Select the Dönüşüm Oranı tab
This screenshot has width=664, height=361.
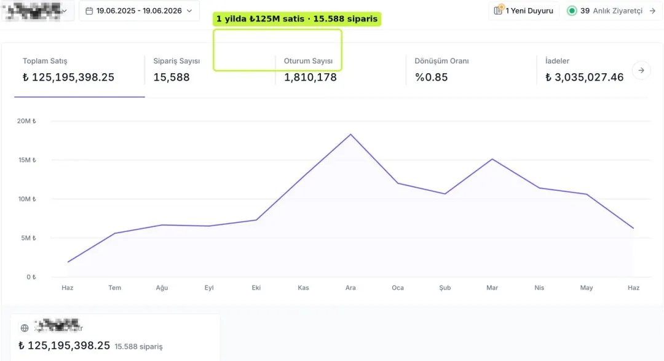[471, 70]
